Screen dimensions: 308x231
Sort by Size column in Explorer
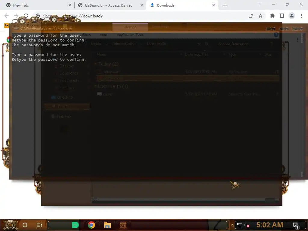[x=268, y=54]
